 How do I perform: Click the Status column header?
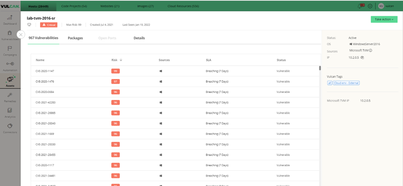[x=281, y=60]
